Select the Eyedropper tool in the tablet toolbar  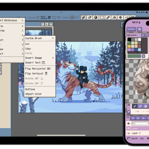click(x=108, y=17)
